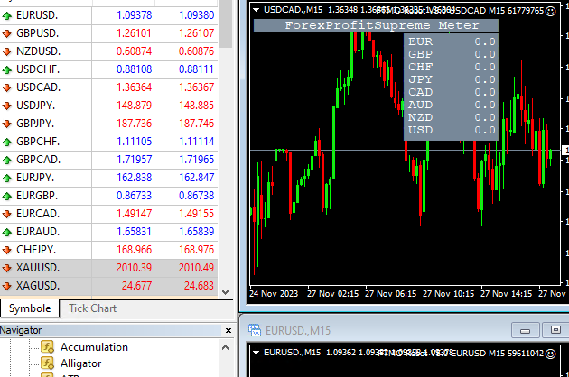The image size is (569, 377).
Task: Click the red down arrow beside EURCAD.
Action: pos(7,214)
